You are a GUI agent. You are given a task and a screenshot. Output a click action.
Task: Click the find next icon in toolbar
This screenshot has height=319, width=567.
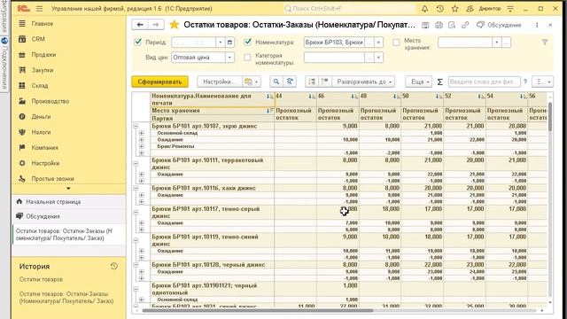[290, 82]
